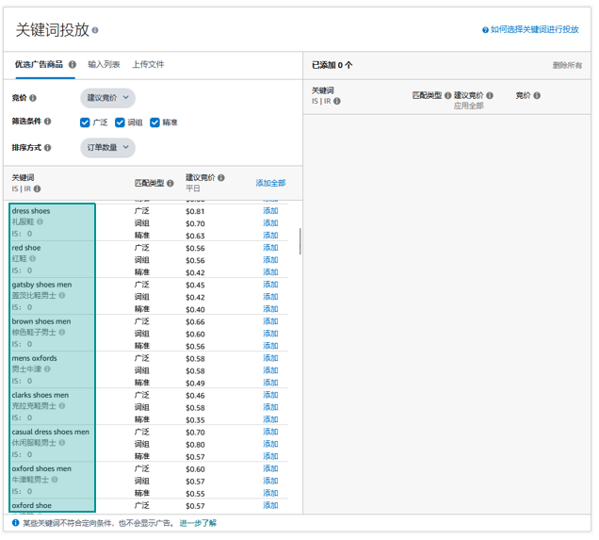Click the info icon beside 棕色鞋子男士
Viewport: 599px width, 540px height.
click(x=62, y=332)
